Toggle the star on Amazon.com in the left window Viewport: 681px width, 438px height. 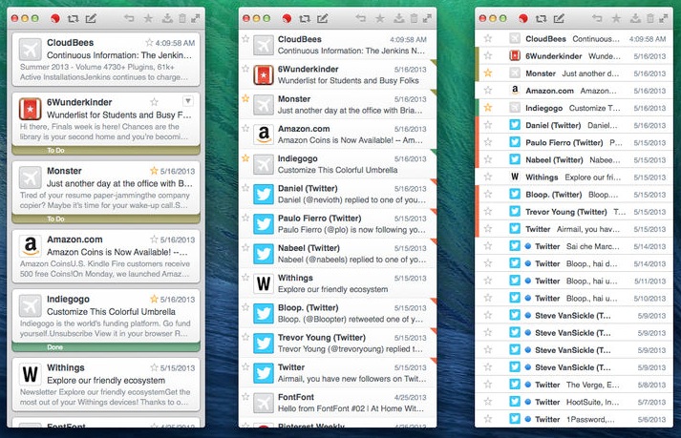(154, 240)
